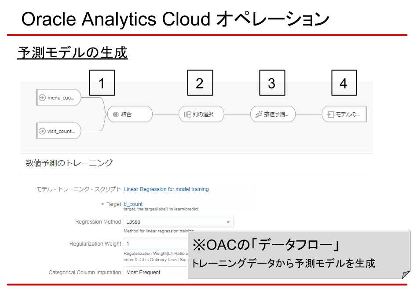
Task: Click the visit_count... node's data source icon
Action: point(42,131)
